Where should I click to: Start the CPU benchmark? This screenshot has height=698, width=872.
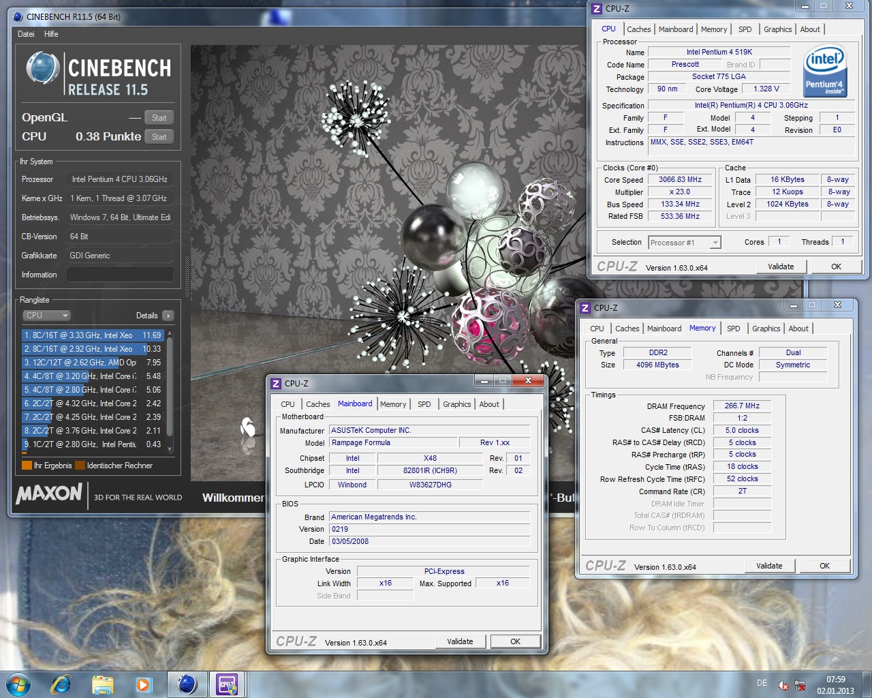[159, 137]
